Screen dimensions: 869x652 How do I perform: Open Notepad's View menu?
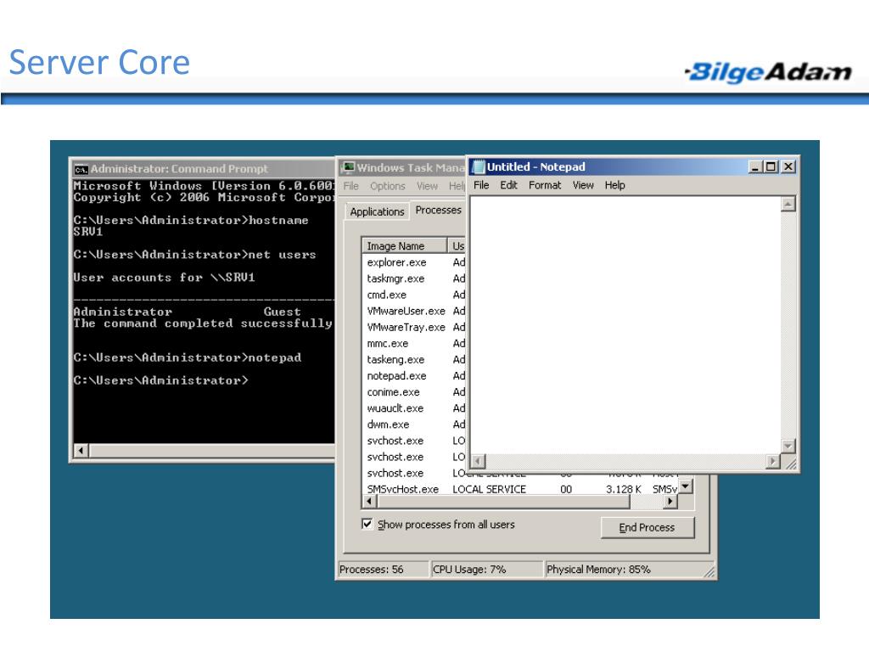pyautogui.click(x=583, y=185)
